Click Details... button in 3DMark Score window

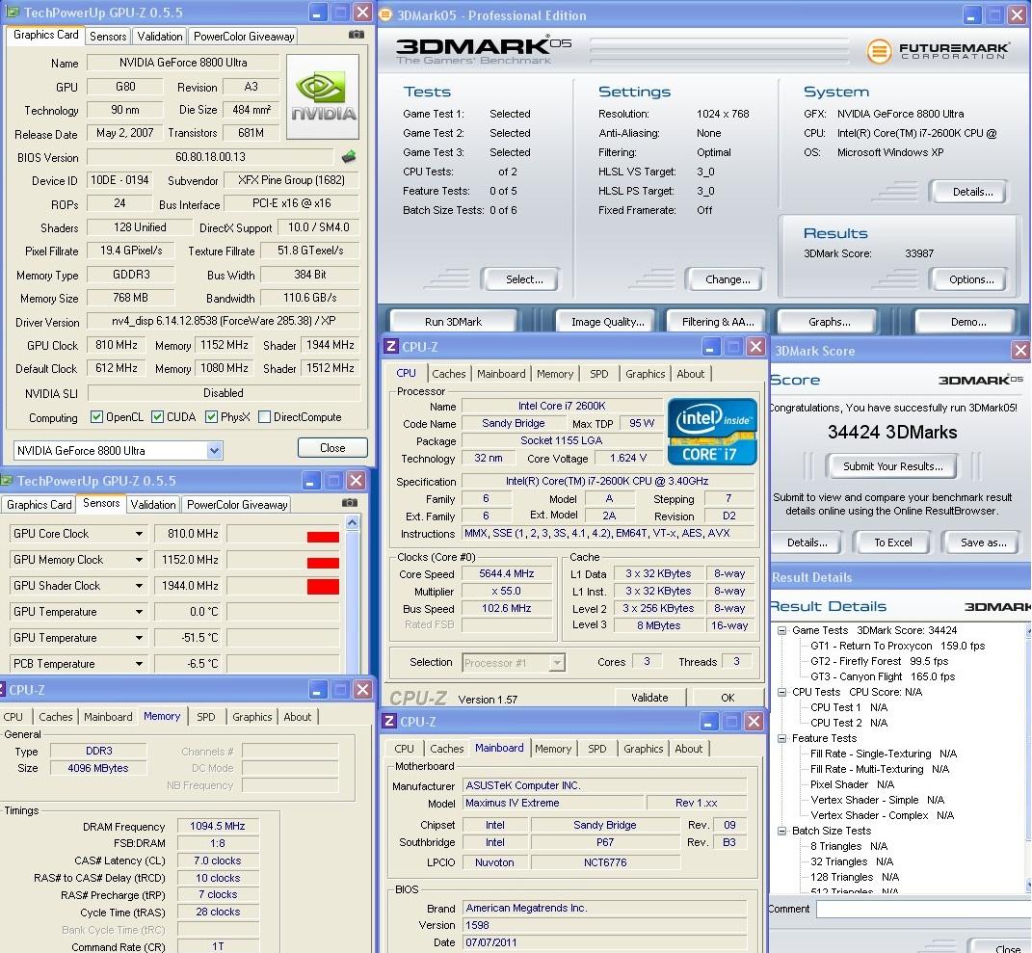pos(807,543)
